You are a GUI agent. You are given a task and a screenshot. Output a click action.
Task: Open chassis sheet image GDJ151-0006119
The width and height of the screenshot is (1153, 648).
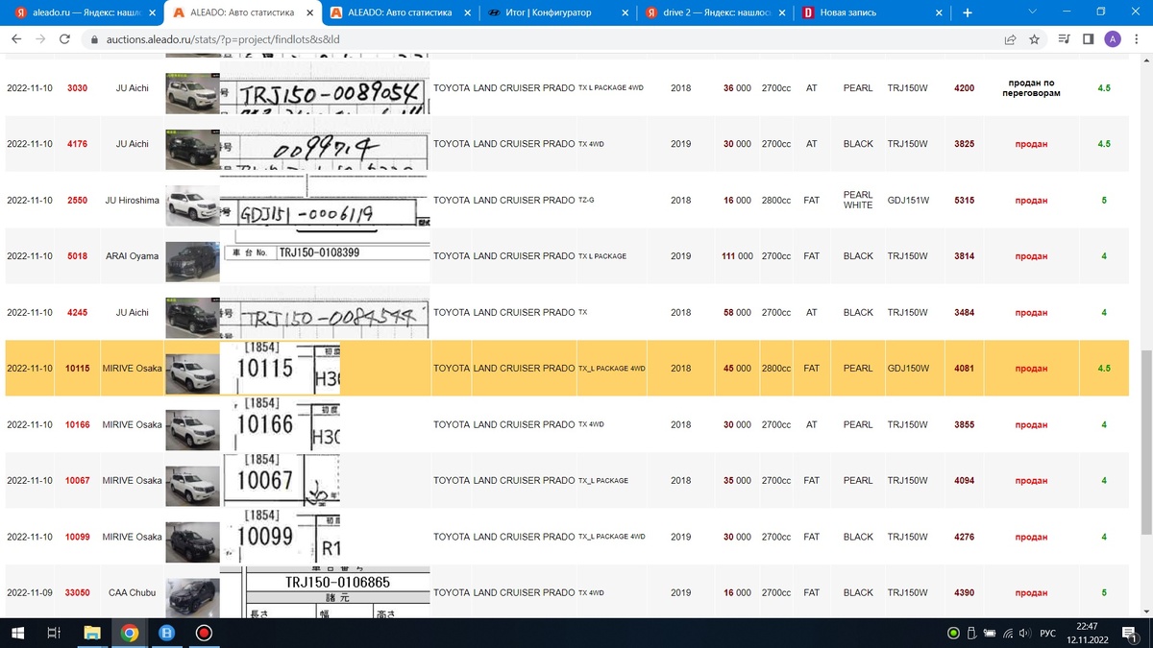click(x=325, y=201)
